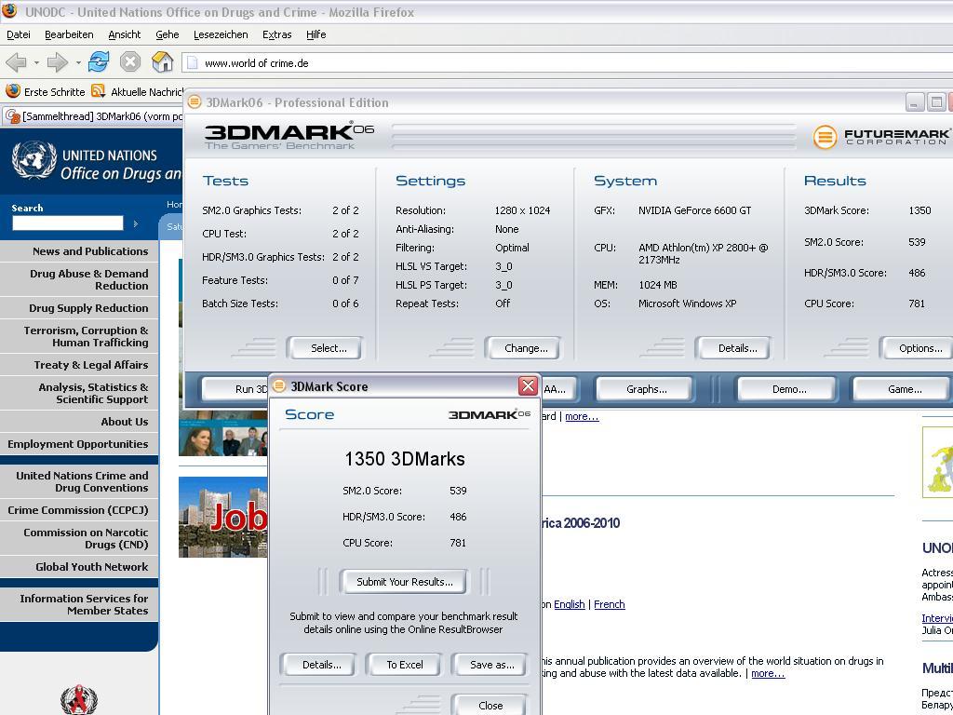Open the Back history dropdown arrow

coord(36,62)
